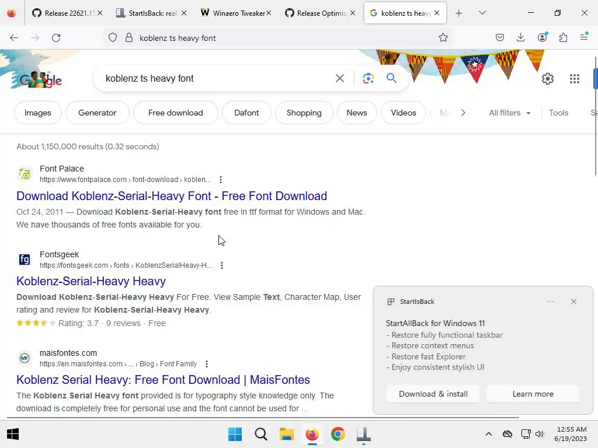Viewport: 598px width, 448px height.
Task: Open Download Koblenz-Serial-Heavy Font result
Action: [172, 196]
